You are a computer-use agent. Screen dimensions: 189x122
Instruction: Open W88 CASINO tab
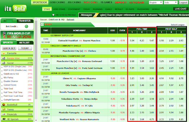click(91, 2)
